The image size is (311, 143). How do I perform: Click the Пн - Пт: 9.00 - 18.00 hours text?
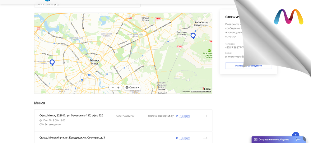(54, 120)
